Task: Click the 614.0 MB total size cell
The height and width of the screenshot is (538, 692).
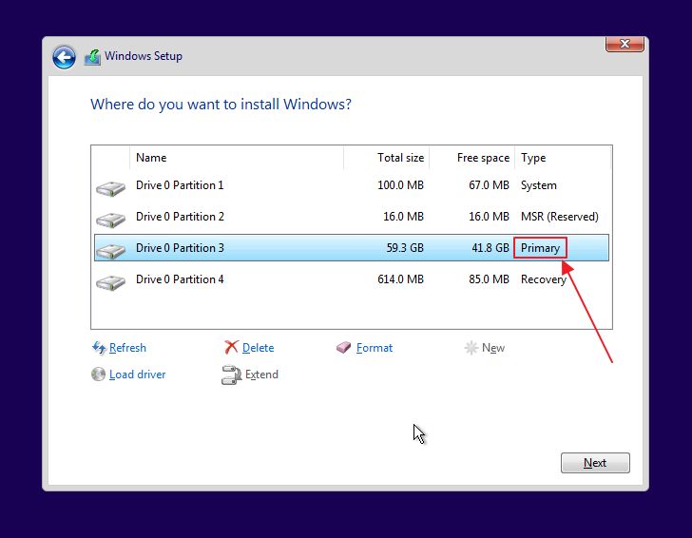Action: 400,279
